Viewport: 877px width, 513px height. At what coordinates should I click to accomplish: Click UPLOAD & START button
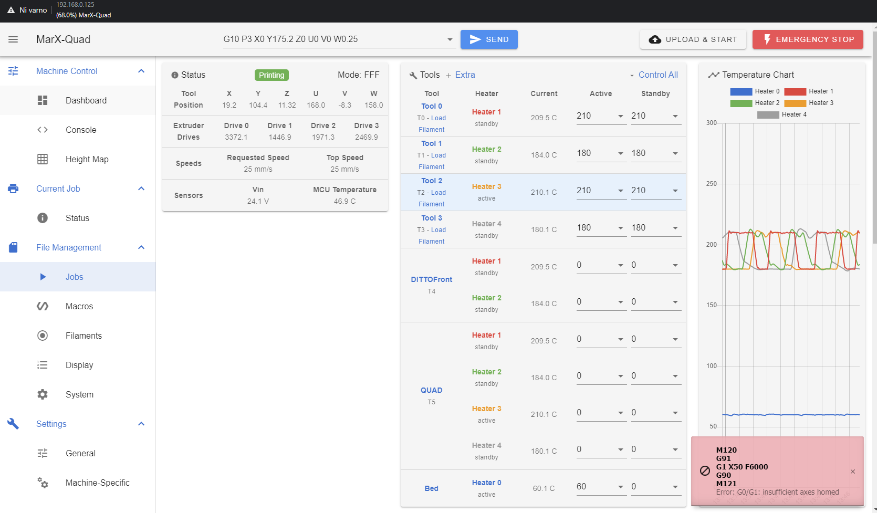point(693,39)
